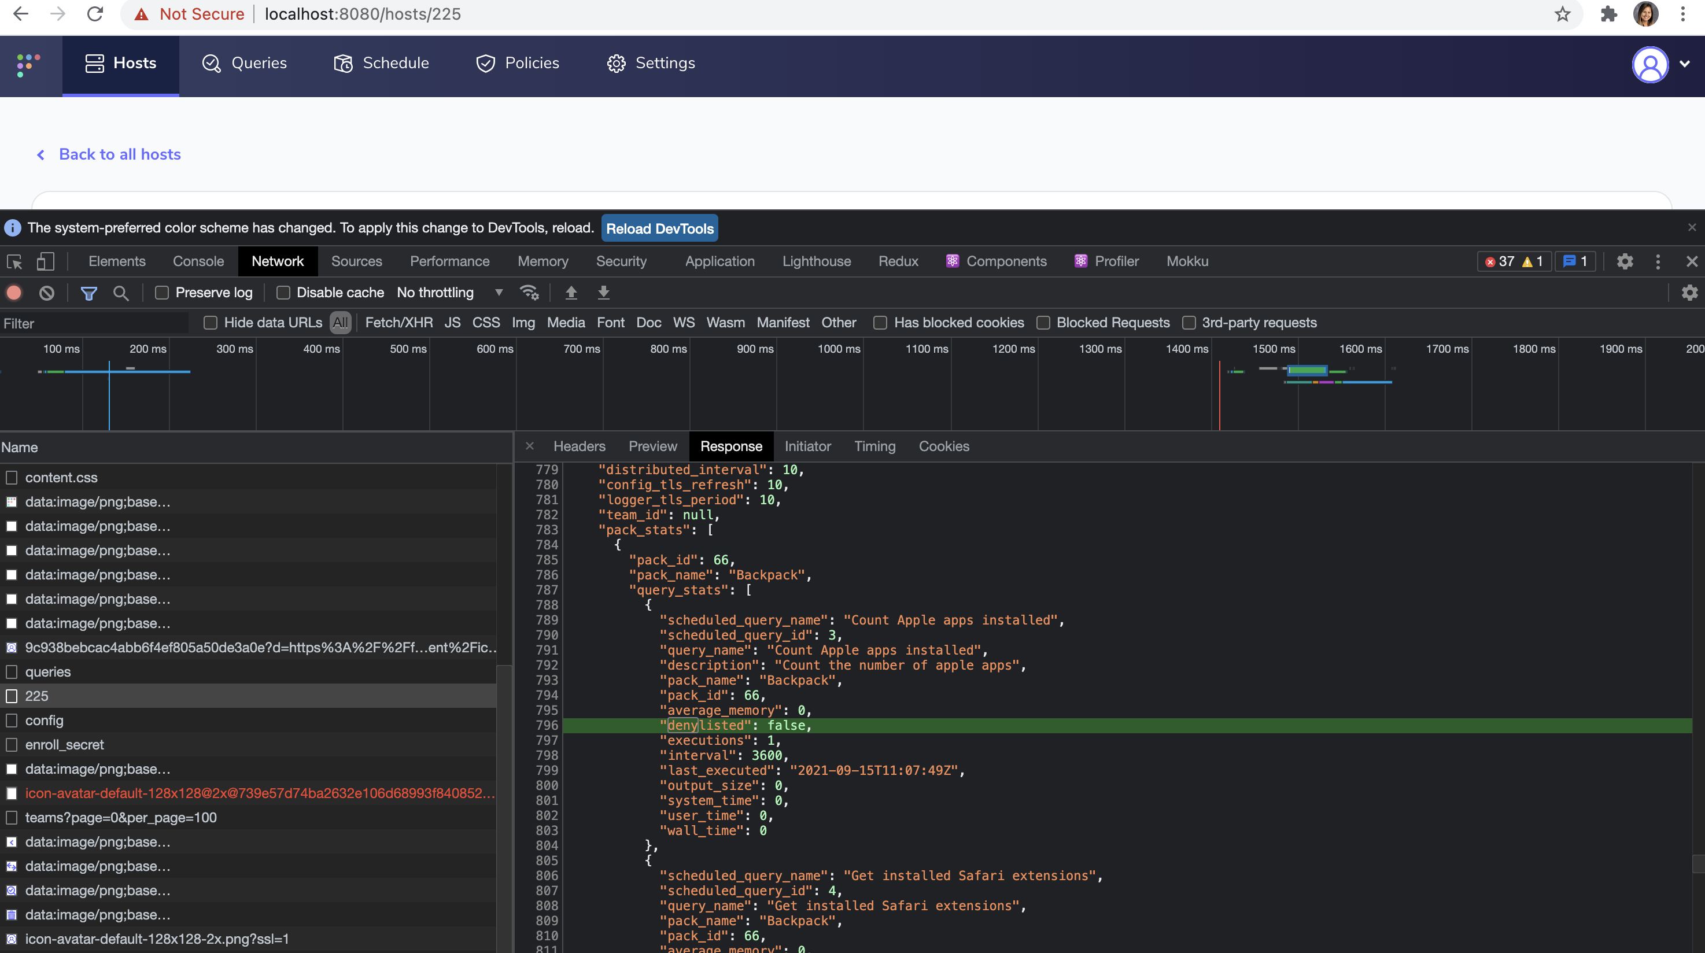Check the Has blocked cookies filter
Viewport: 1705px width, 953px height.
point(880,323)
